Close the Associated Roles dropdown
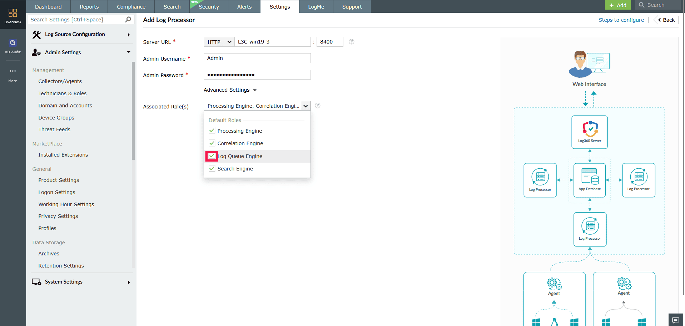This screenshot has height=326, width=685. click(306, 106)
